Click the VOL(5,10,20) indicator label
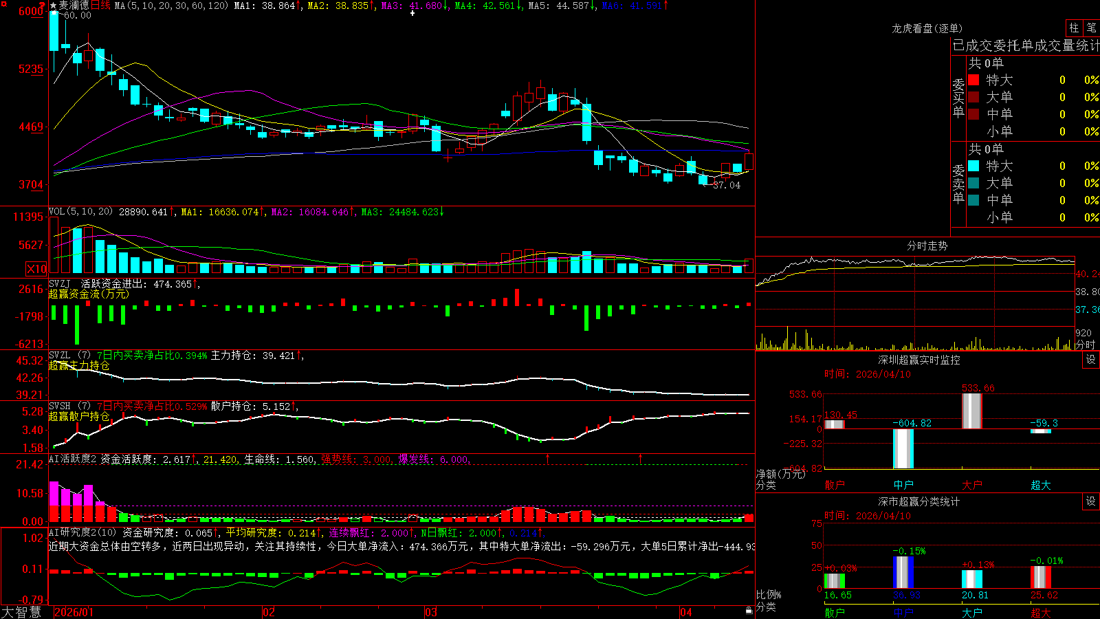The height and width of the screenshot is (619, 1100). click(80, 212)
